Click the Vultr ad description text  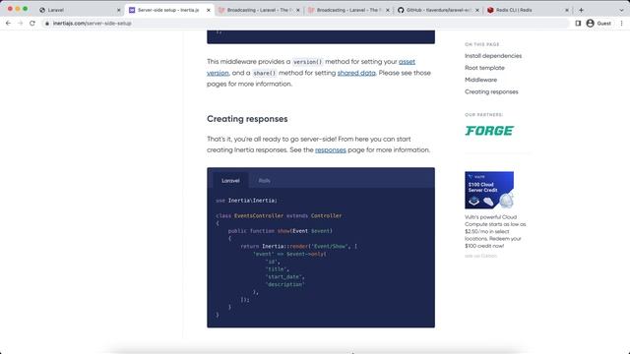click(x=495, y=231)
